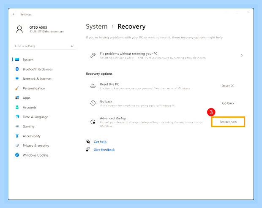Click the search magnifier icon
262x208 pixels.
[x=72, y=46]
